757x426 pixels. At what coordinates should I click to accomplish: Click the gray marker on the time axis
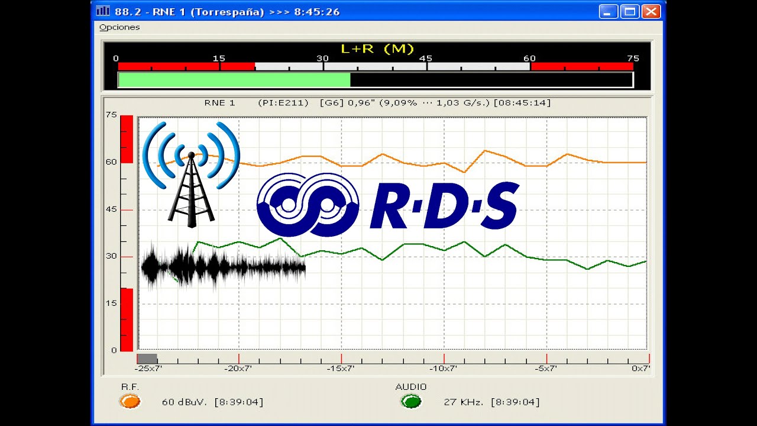point(147,359)
